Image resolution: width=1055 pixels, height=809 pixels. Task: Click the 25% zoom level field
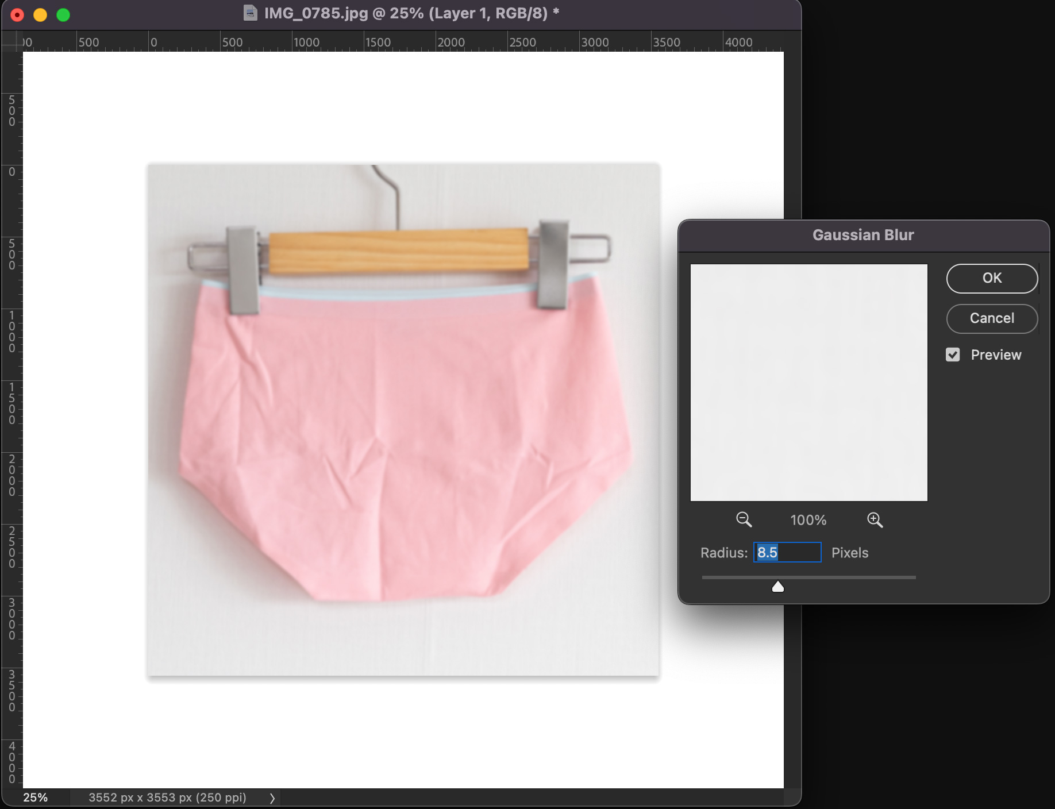(x=36, y=798)
